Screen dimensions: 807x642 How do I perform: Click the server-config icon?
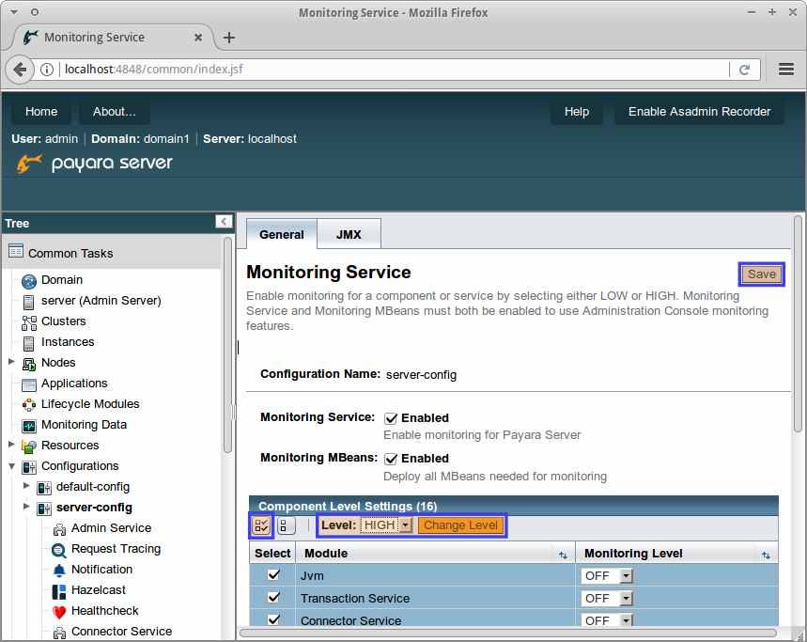(44, 509)
